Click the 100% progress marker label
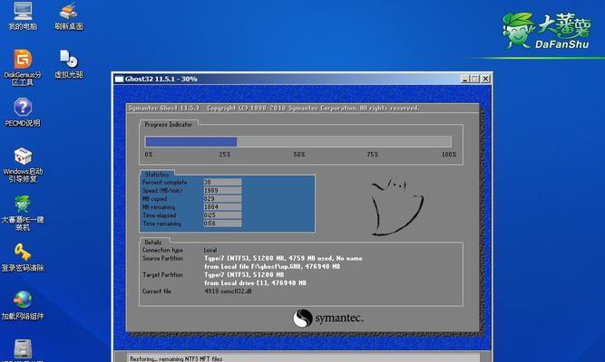Image resolution: width=605 pixels, height=362 pixels. pos(449,155)
